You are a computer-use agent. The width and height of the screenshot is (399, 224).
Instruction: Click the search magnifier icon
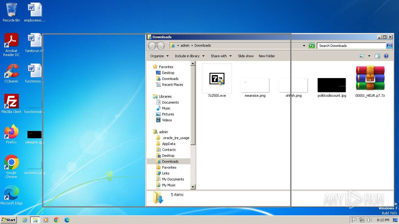[389, 46]
